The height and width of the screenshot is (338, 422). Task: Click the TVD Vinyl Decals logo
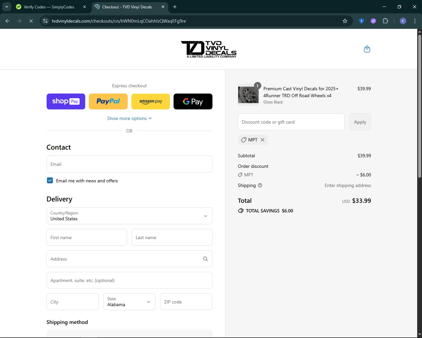tap(209, 49)
